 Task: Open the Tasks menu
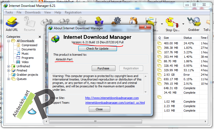(9, 12)
